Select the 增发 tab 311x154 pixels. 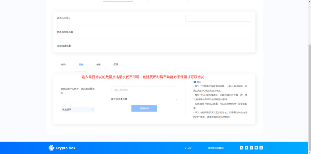[81, 65]
